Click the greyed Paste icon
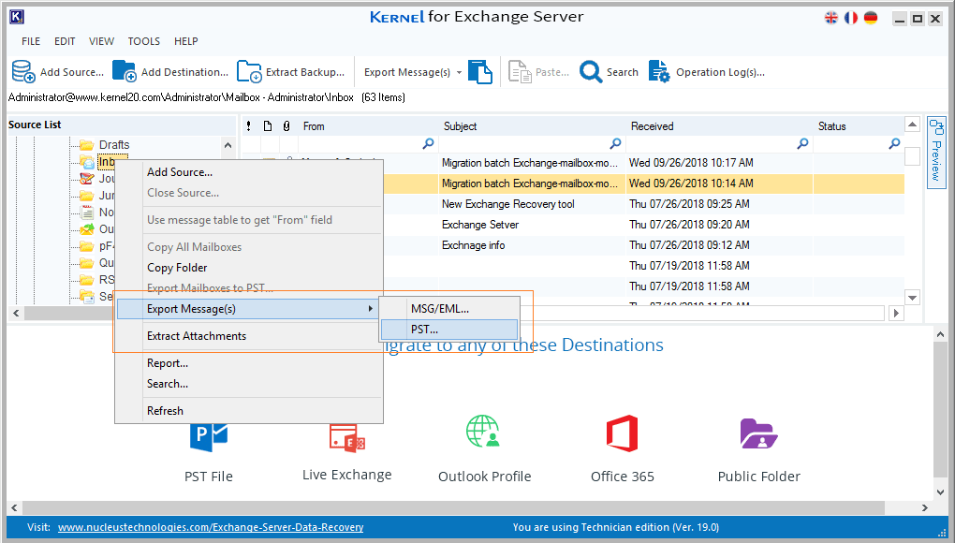955x543 pixels. (x=520, y=72)
